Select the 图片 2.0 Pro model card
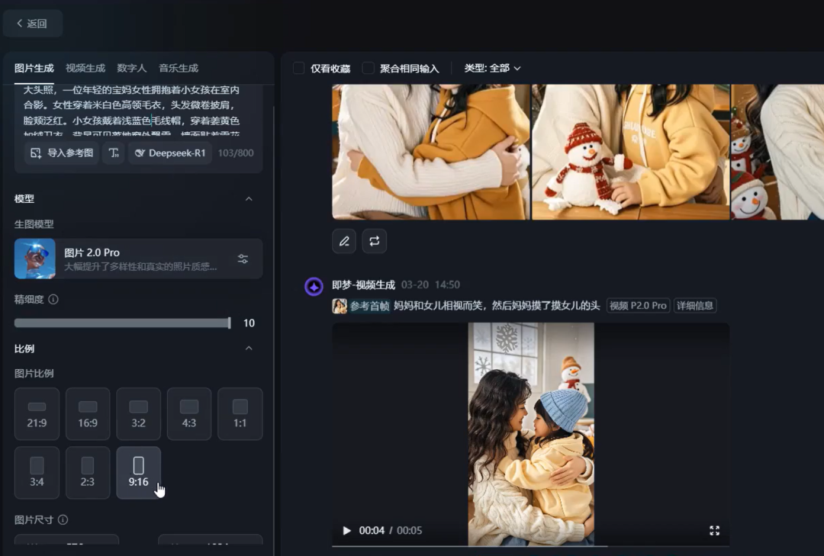 (x=138, y=259)
